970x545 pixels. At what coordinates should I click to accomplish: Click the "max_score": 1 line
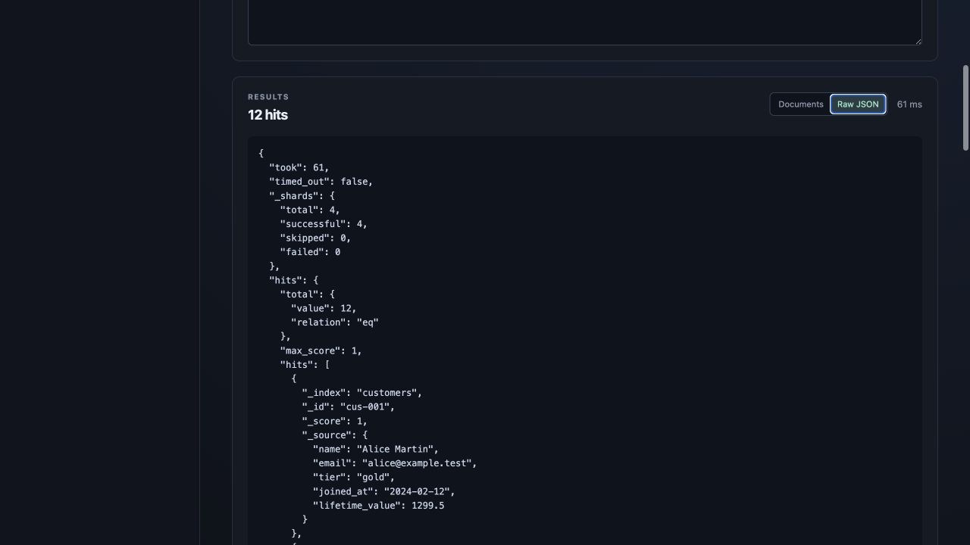pos(321,350)
